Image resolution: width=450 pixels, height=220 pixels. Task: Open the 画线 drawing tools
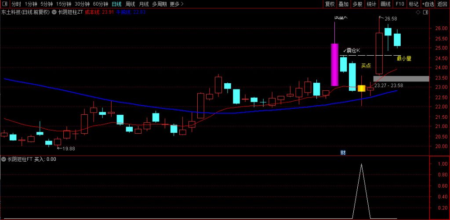(385, 4)
